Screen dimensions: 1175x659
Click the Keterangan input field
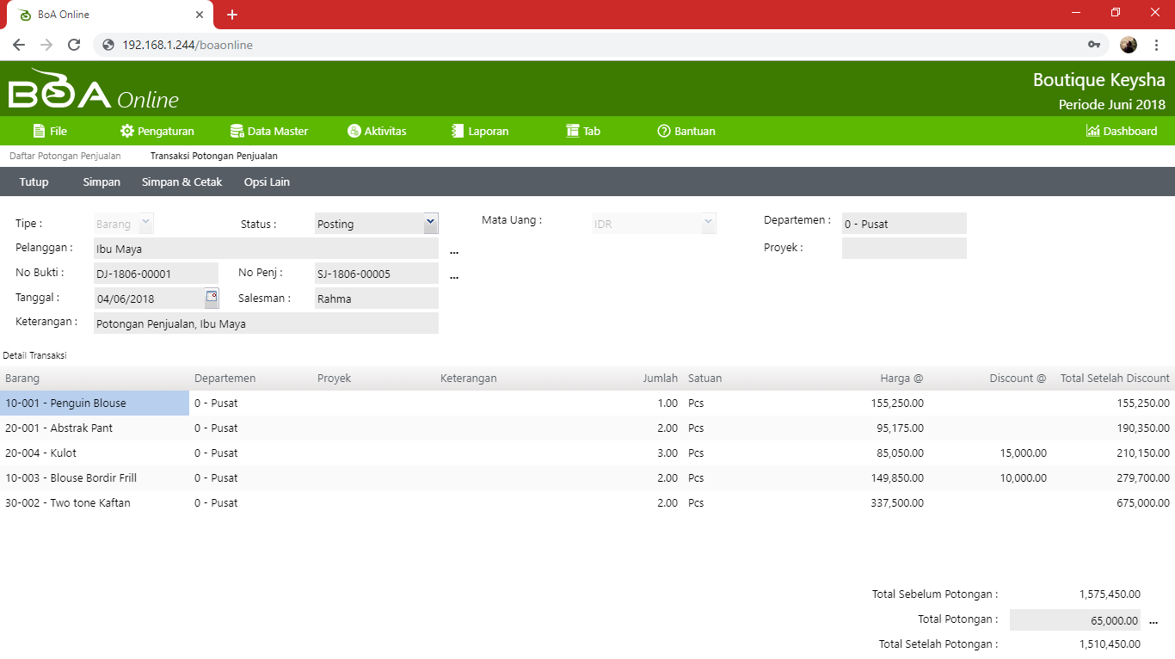tap(266, 323)
